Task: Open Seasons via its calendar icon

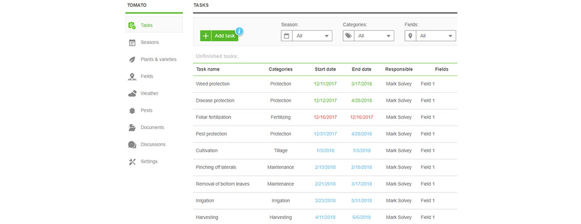Action: (132, 42)
